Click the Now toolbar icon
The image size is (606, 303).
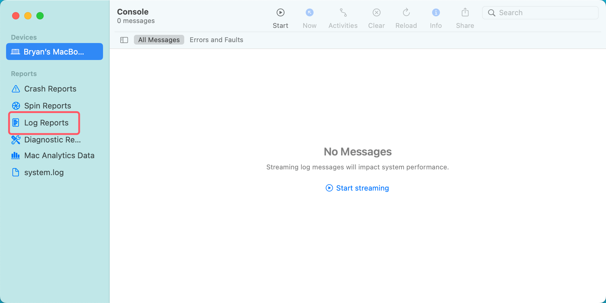pos(309,13)
